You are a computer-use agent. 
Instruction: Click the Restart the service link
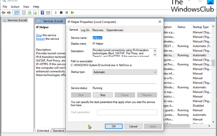40,39
